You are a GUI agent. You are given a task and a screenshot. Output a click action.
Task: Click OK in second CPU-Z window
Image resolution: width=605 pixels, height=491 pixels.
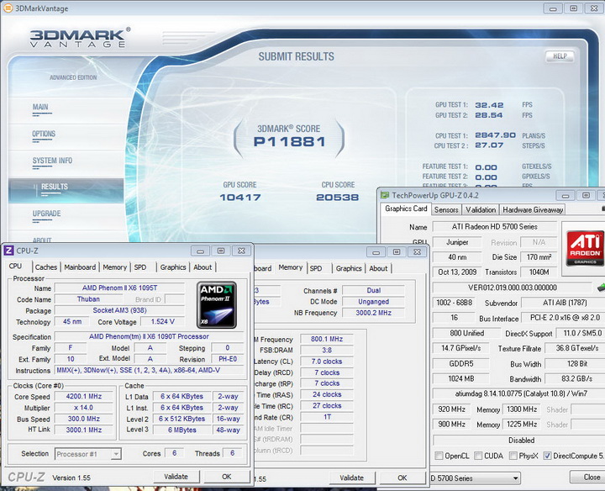click(402, 478)
